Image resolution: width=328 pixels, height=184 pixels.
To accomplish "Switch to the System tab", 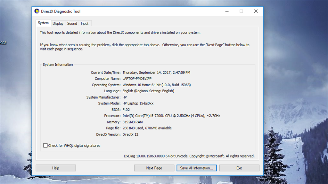I will [x=43, y=23].
